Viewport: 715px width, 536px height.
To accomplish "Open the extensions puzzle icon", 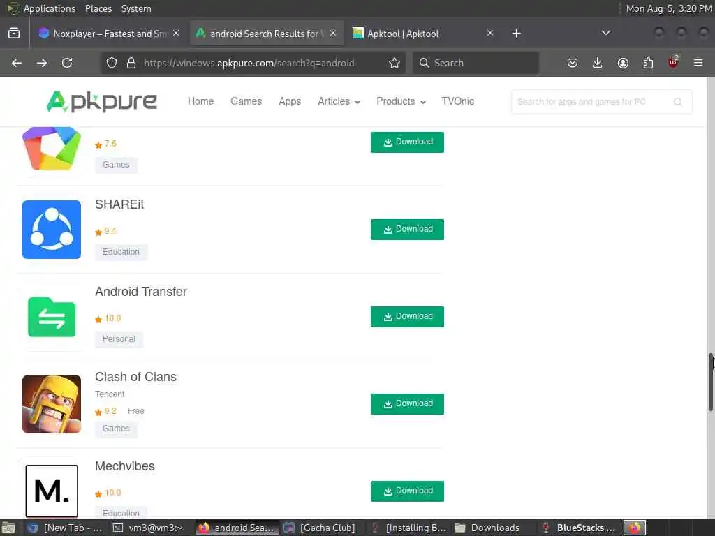I will 648,63.
